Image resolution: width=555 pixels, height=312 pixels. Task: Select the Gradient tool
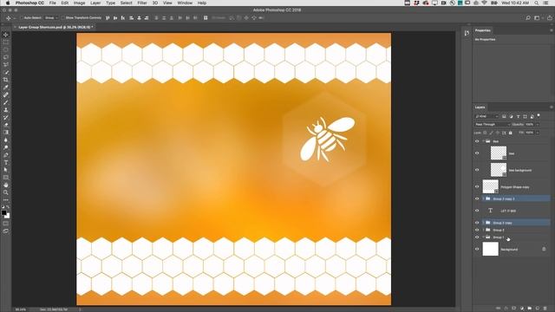point(6,132)
